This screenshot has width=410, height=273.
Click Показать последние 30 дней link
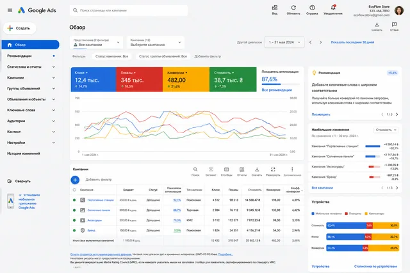[352, 42]
